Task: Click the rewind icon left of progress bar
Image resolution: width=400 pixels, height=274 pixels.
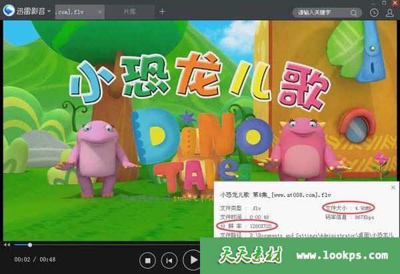Action: pyautogui.click(x=6, y=245)
